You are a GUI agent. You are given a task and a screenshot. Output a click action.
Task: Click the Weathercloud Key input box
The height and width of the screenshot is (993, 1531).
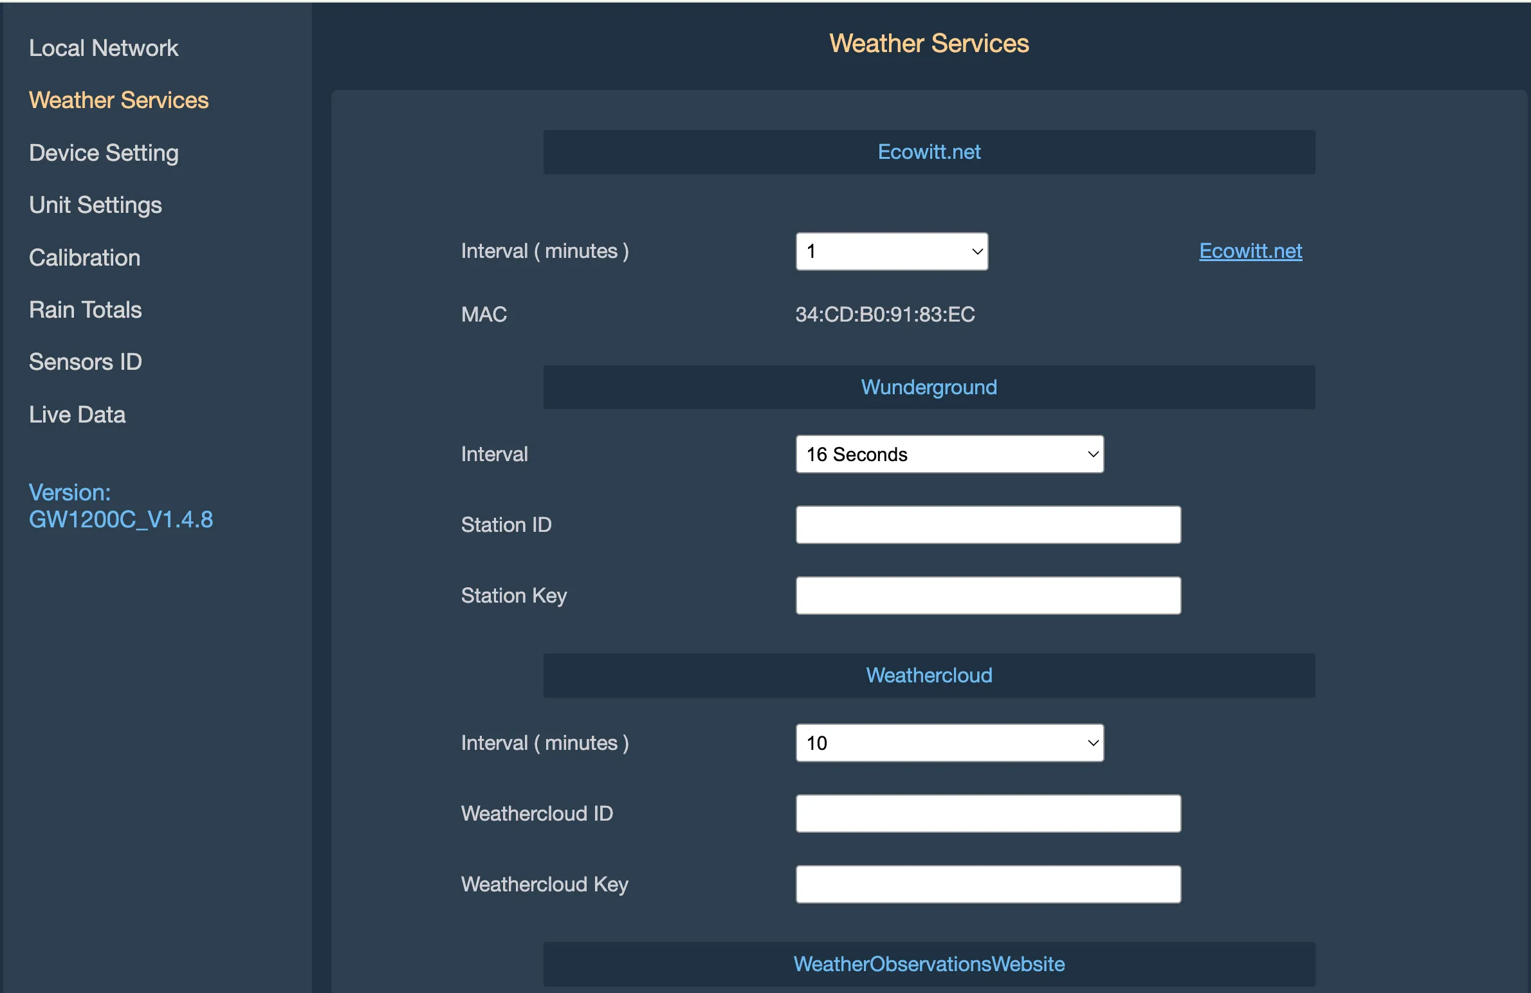coord(988,884)
